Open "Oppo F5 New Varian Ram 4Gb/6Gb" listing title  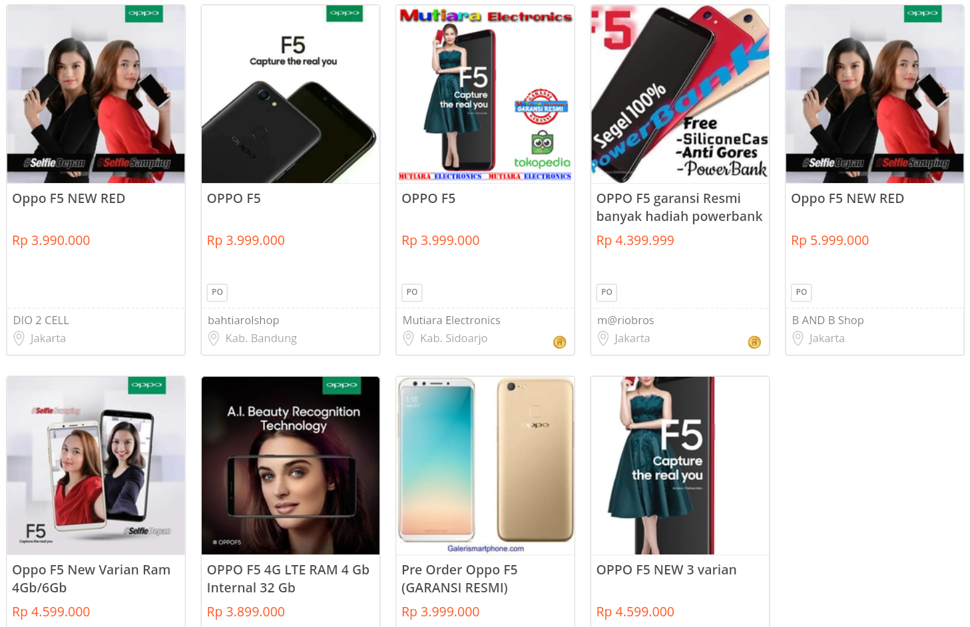point(91,578)
